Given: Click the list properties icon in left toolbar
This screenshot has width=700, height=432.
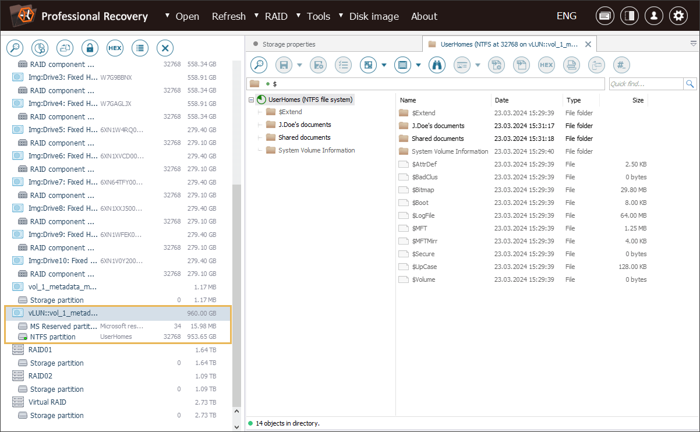Looking at the screenshot, I should 140,48.
